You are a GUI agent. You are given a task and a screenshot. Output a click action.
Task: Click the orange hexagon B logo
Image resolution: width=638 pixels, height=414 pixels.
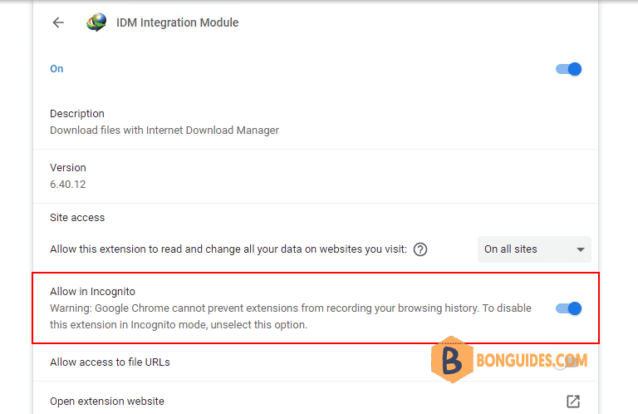(452, 359)
